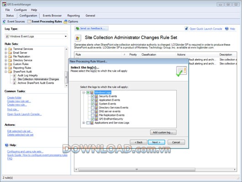Click the DNS server events log icon

(96, 111)
